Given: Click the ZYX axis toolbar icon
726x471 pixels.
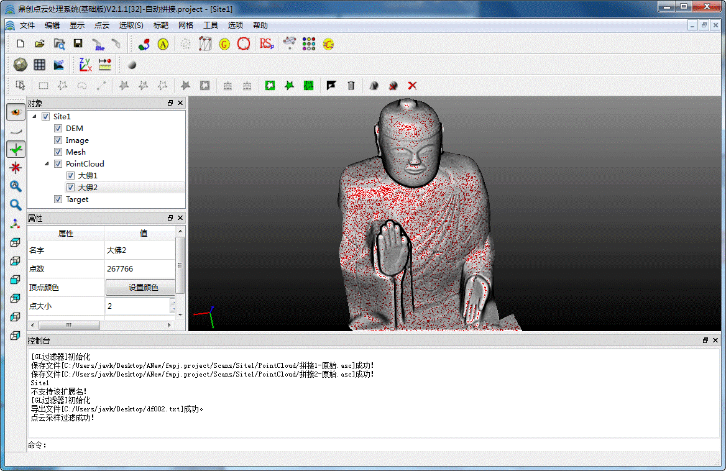Looking at the screenshot, I should [x=85, y=65].
